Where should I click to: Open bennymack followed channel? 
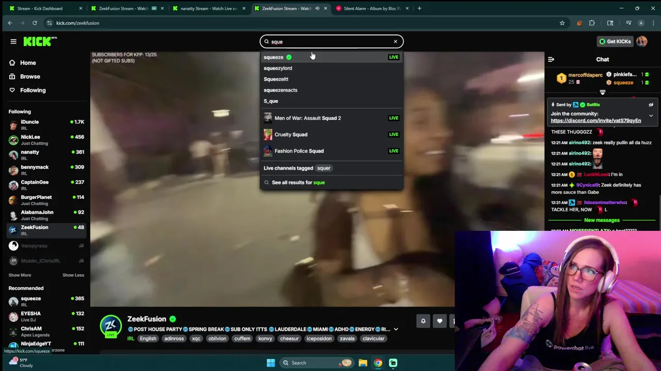(x=45, y=170)
